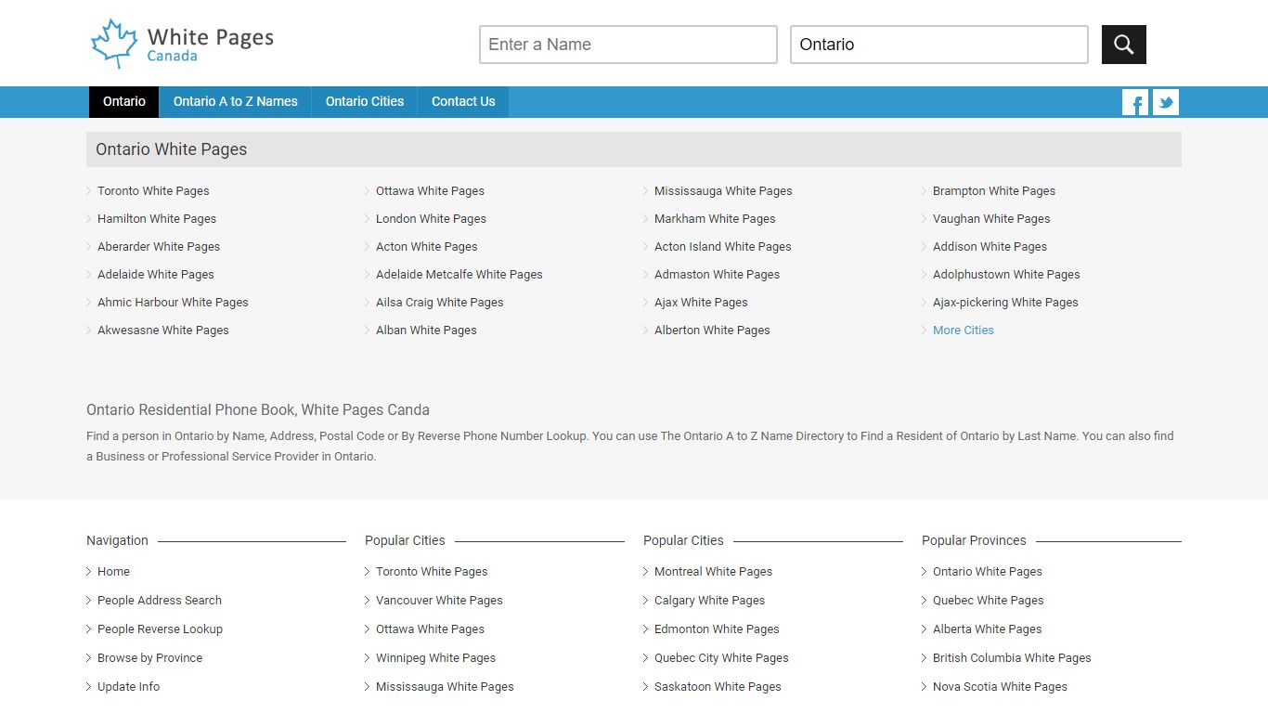Open the Twitter bird icon link
Screen dimensions: 1268x713
coord(1166,102)
